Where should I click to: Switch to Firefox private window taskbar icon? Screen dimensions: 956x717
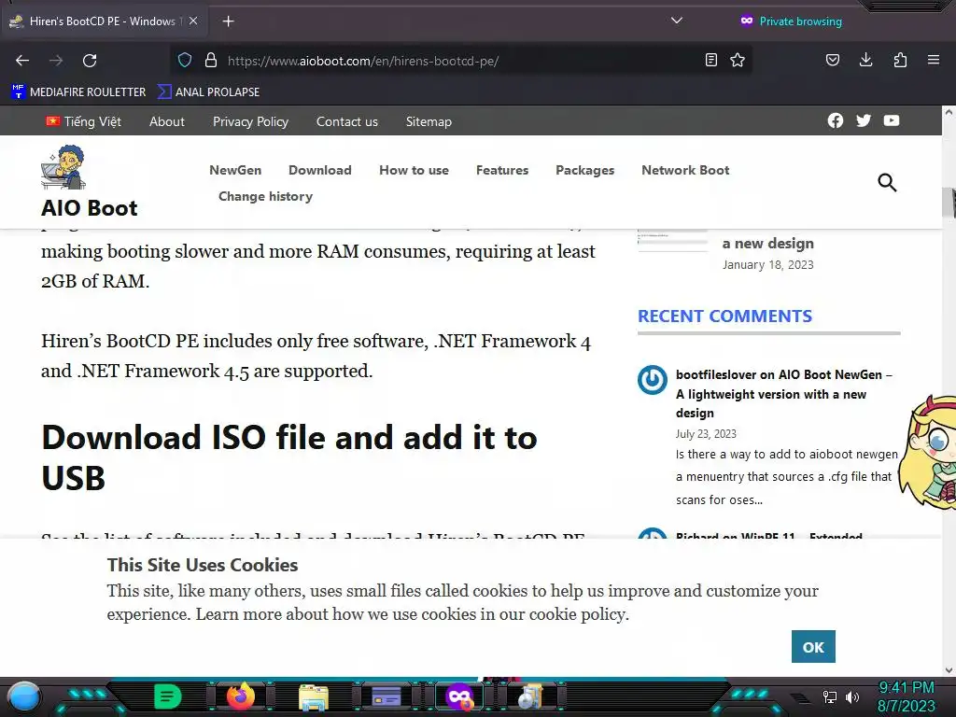click(x=459, y=696)
